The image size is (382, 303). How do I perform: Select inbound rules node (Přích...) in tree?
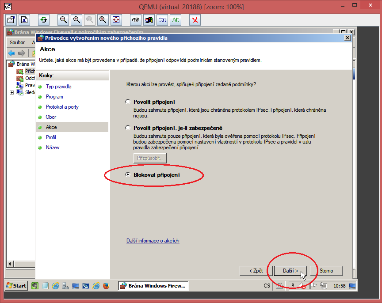click(x=26, y=71)
